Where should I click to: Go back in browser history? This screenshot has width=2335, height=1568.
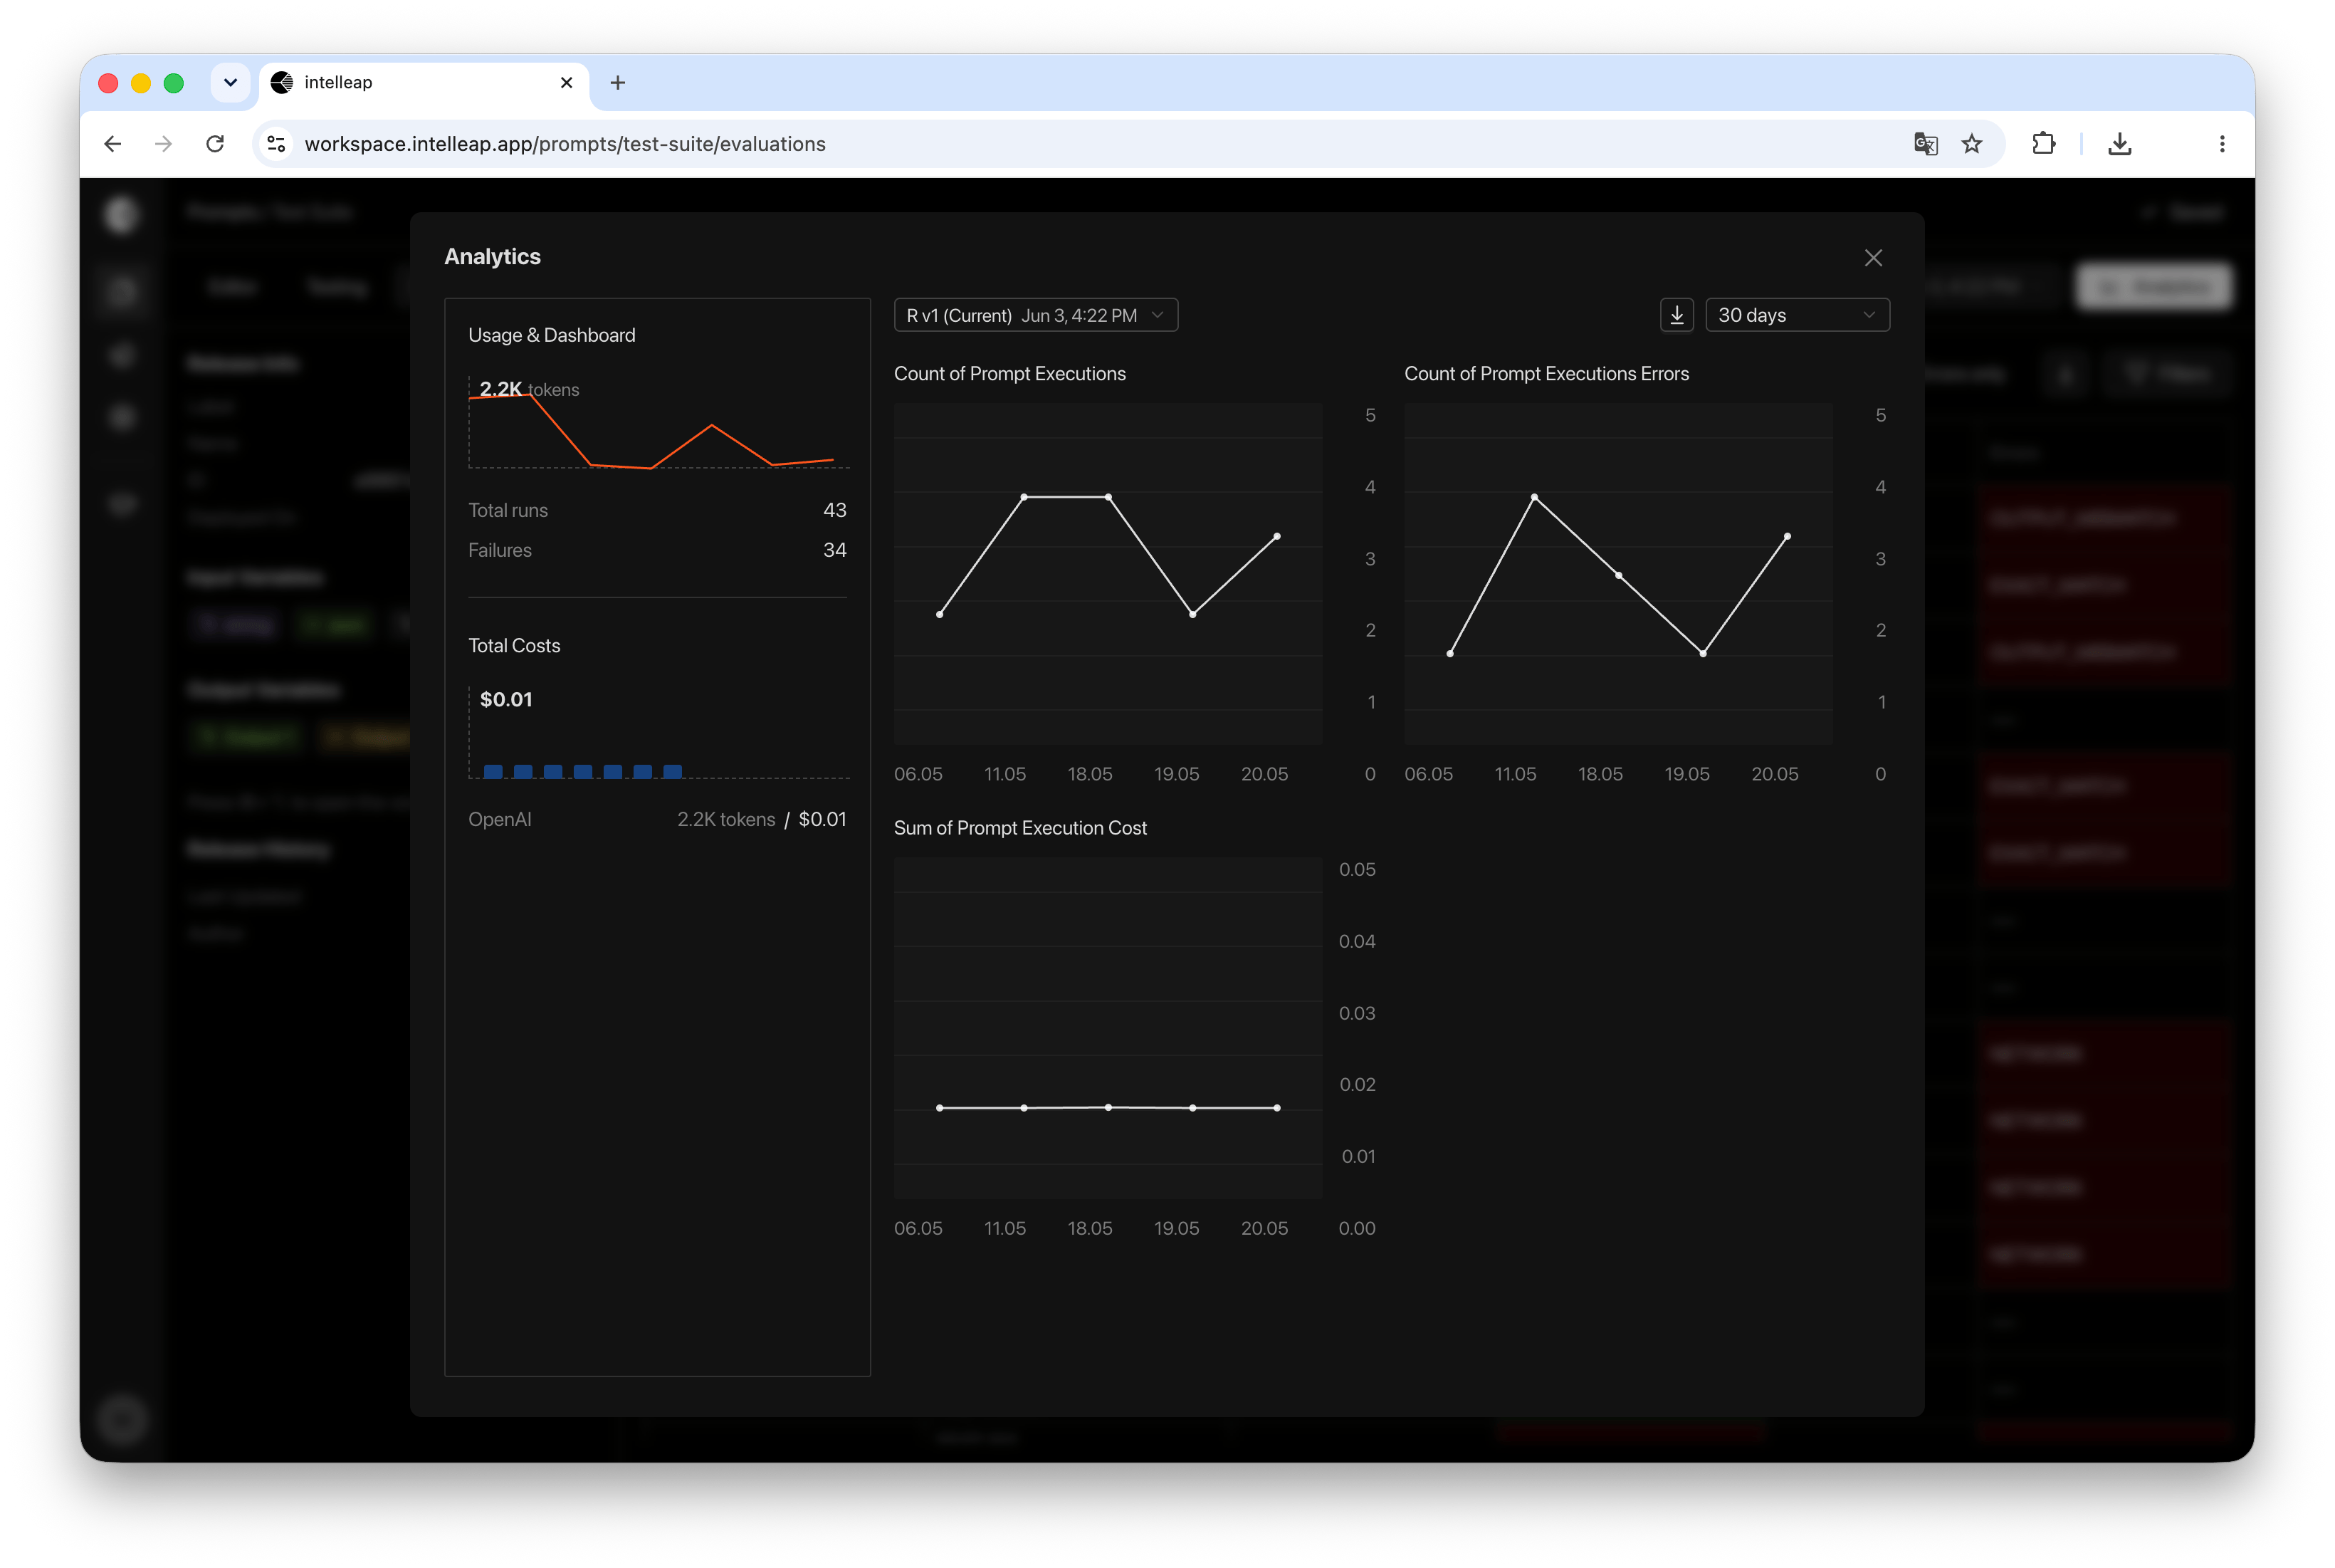[x=113, y=144]
